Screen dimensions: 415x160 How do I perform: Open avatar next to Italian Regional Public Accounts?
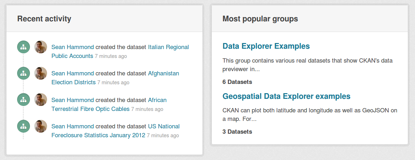pos(41,47)
